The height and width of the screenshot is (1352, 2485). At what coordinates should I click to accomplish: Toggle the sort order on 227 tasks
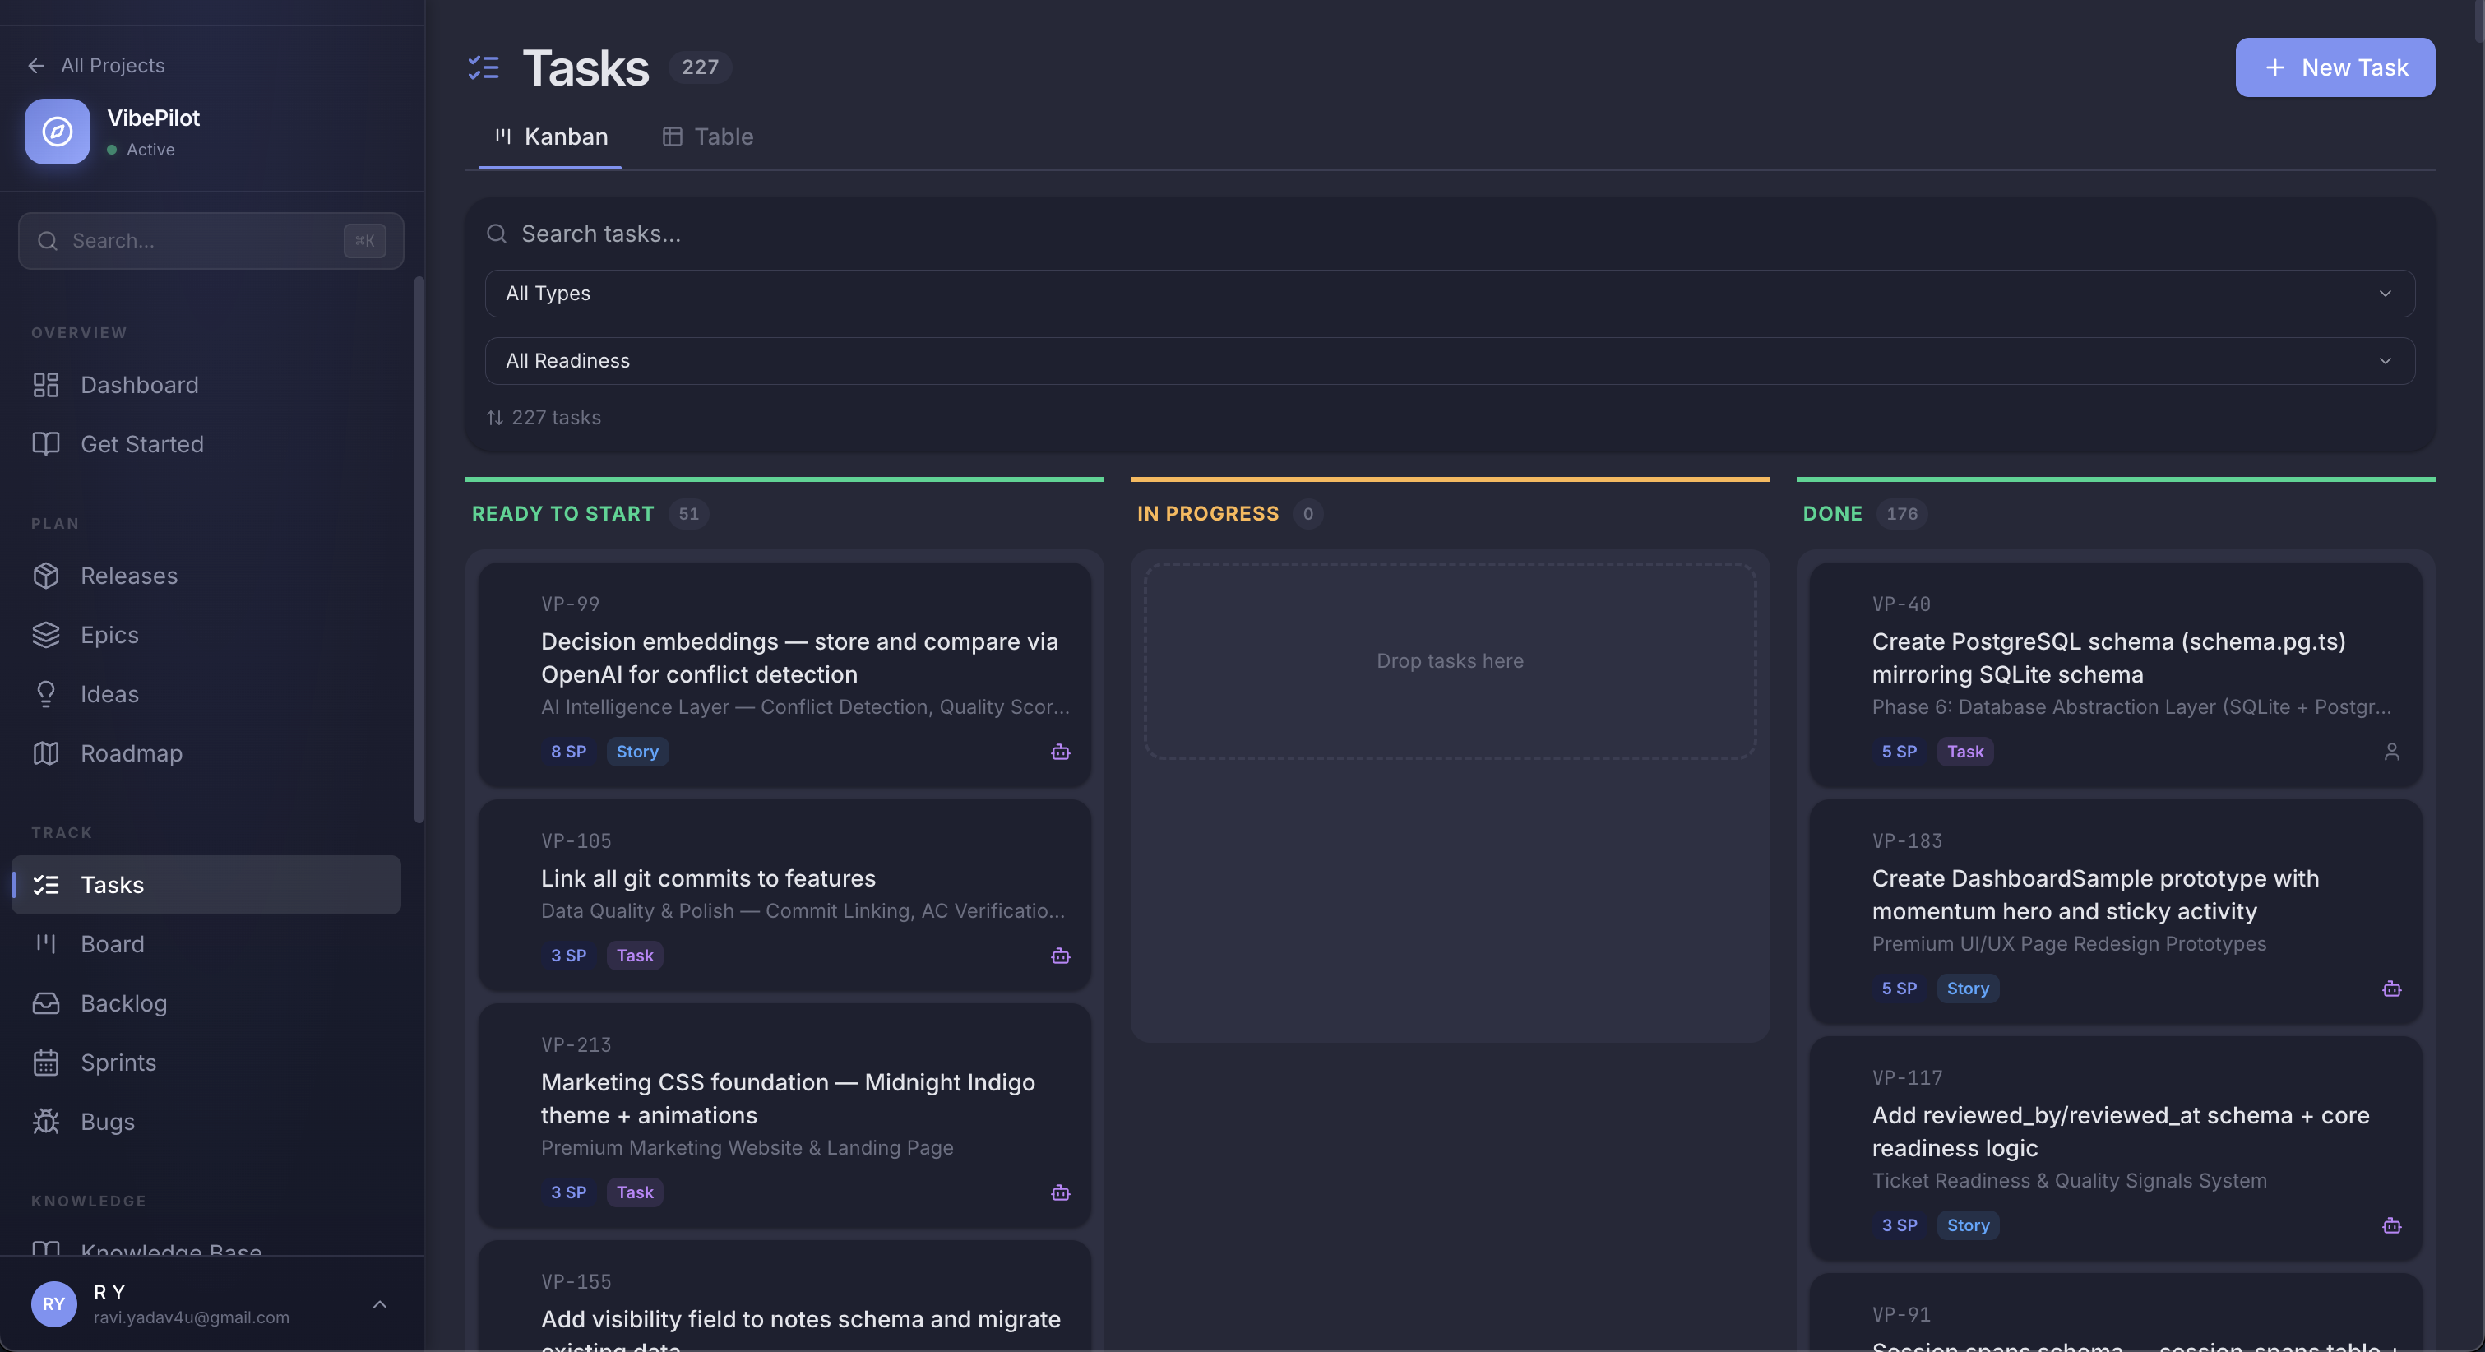[543, 417]
